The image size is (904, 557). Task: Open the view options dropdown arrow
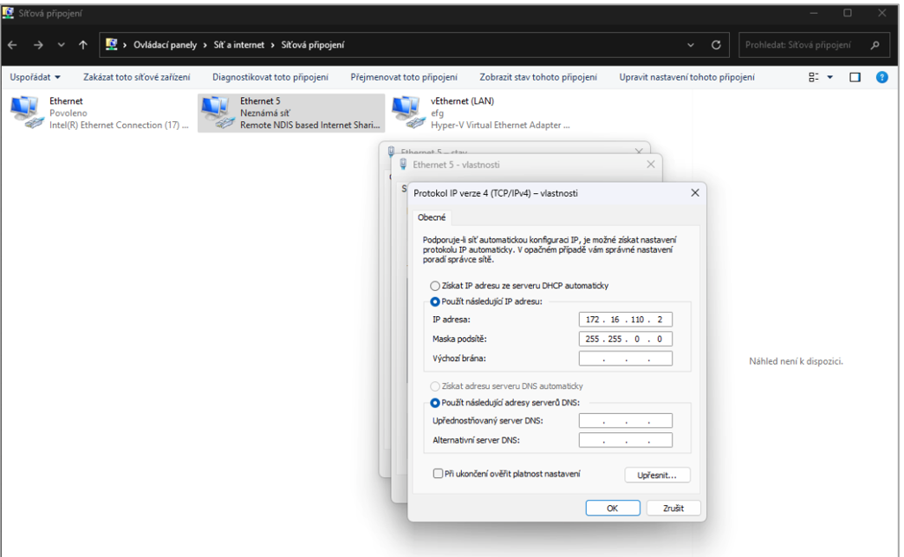(x=830, y=77)
